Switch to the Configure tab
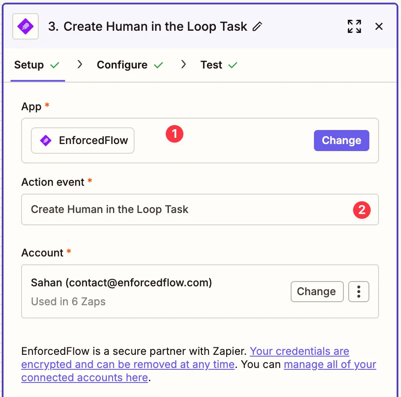 (122, 65)
